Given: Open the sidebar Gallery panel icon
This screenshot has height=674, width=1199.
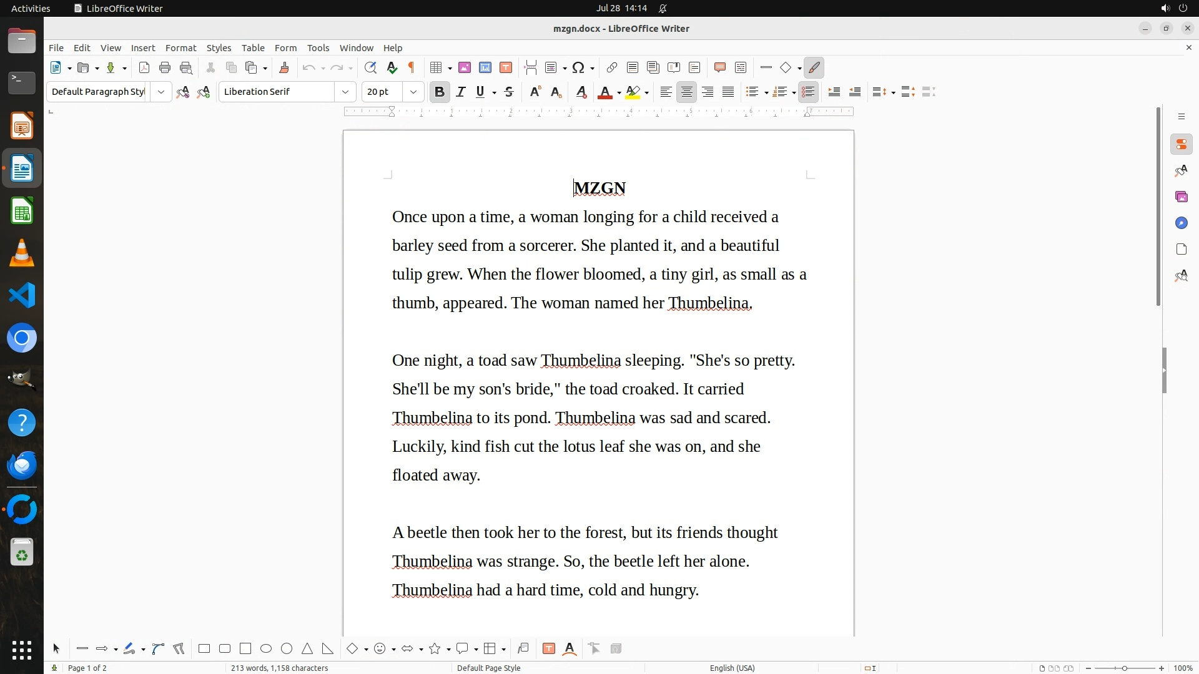Looking at the screenshot, I should (1181, 197).
